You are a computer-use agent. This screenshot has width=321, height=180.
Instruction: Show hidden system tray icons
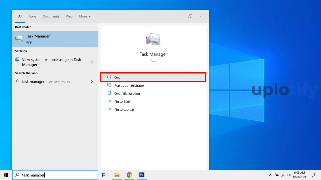coord(270,175)
